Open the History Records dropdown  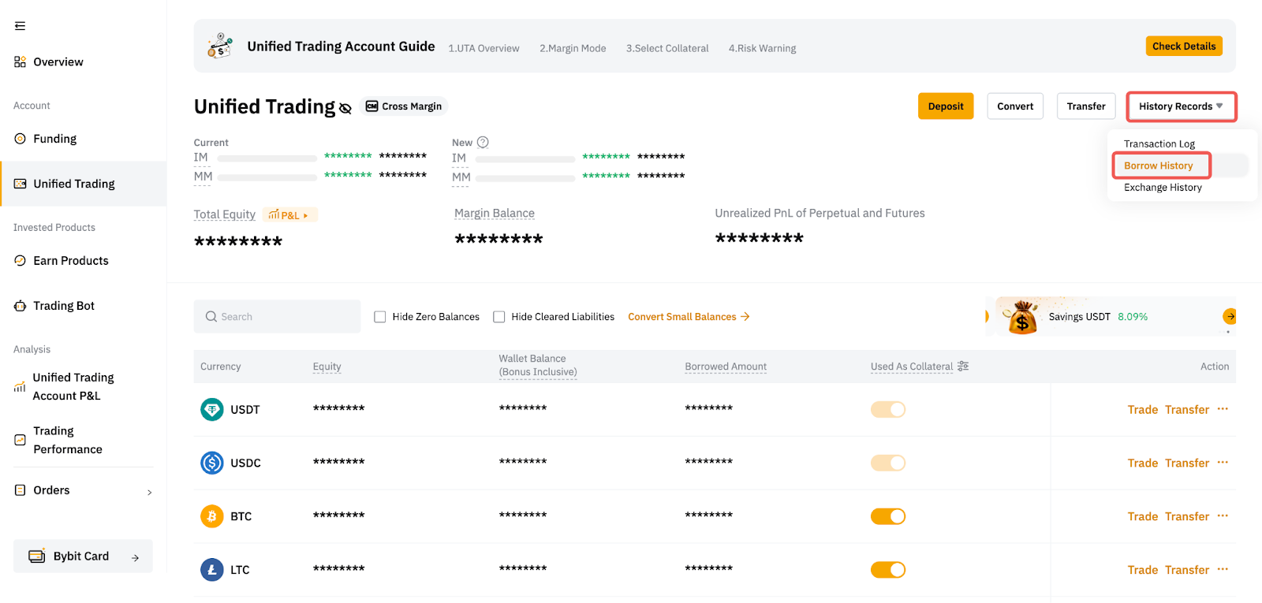click(1180, 106)
